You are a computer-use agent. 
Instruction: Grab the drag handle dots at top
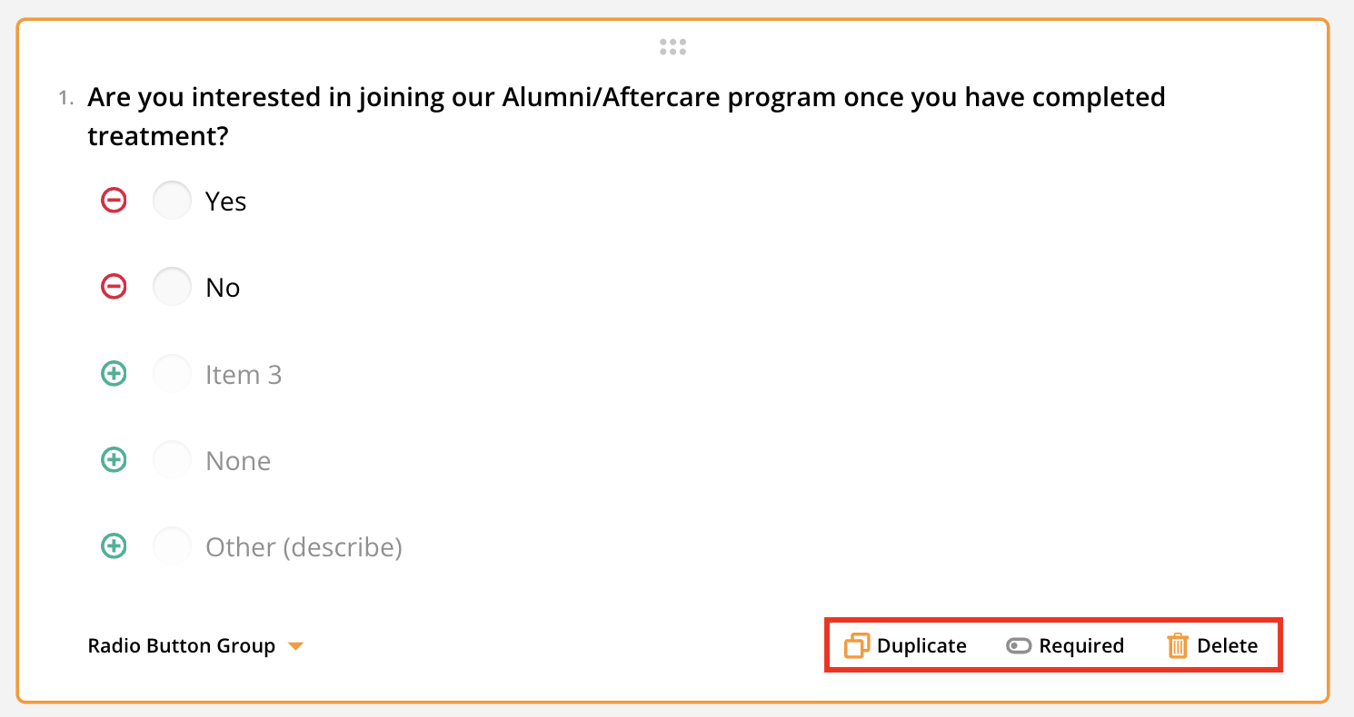tap(672, 47)
